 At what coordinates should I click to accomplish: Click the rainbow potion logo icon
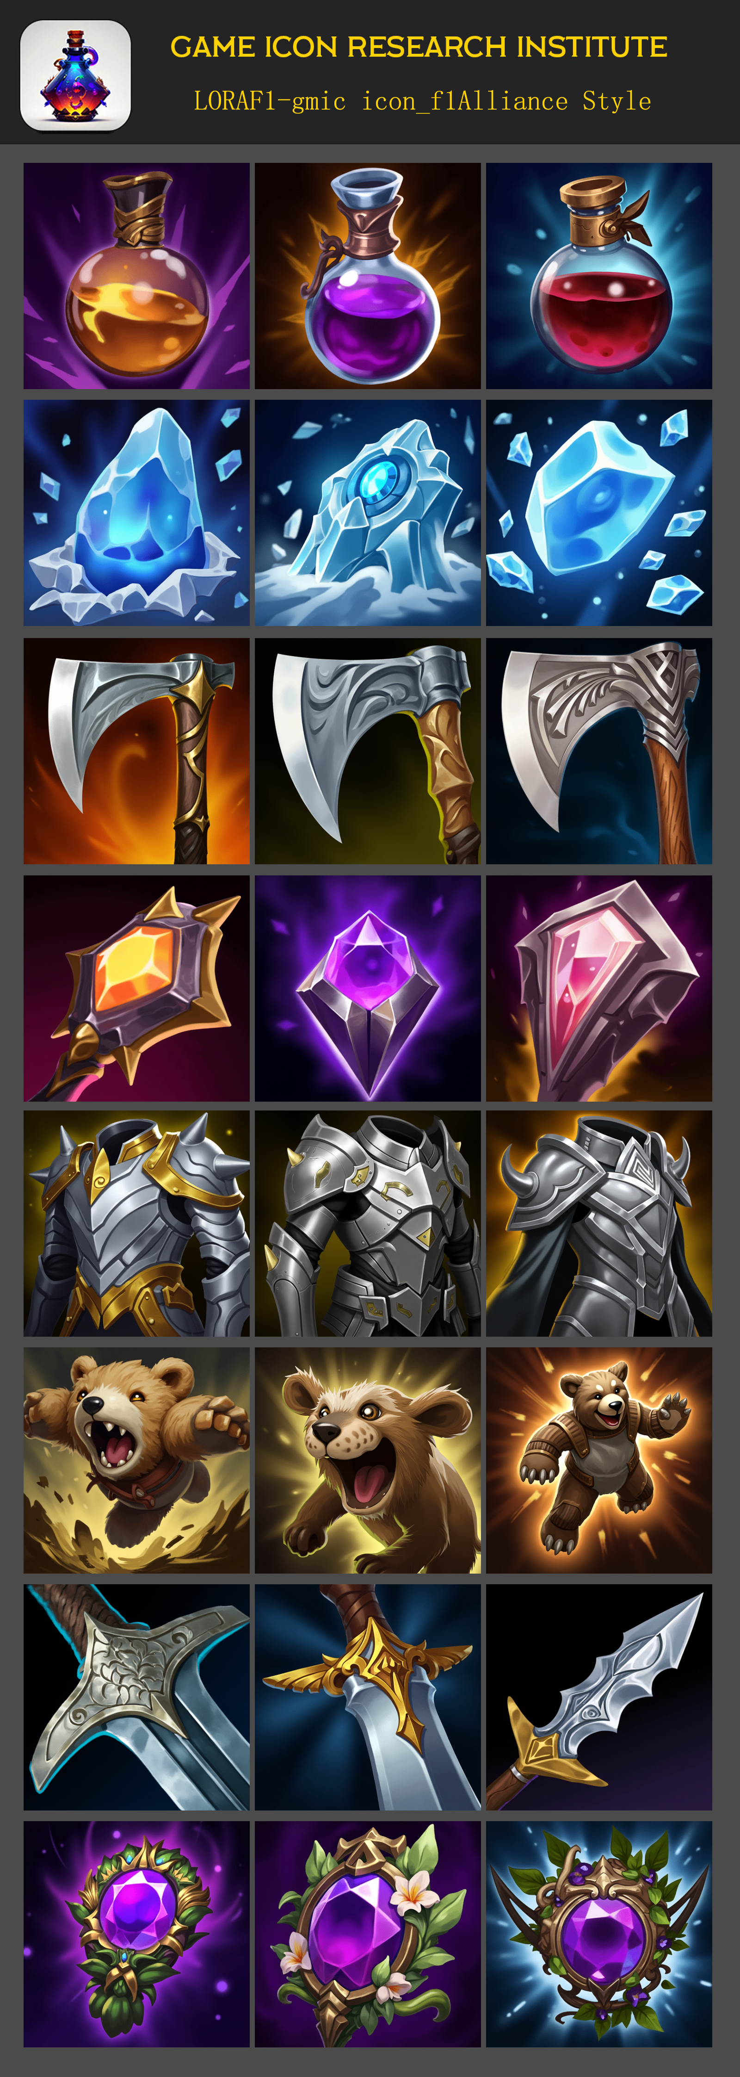(x=75, y=75)
